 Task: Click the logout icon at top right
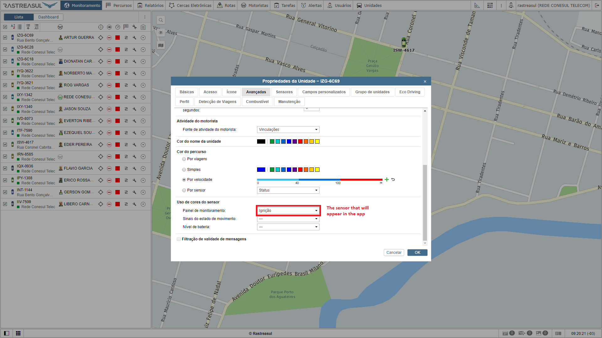(x=597, y=5)
